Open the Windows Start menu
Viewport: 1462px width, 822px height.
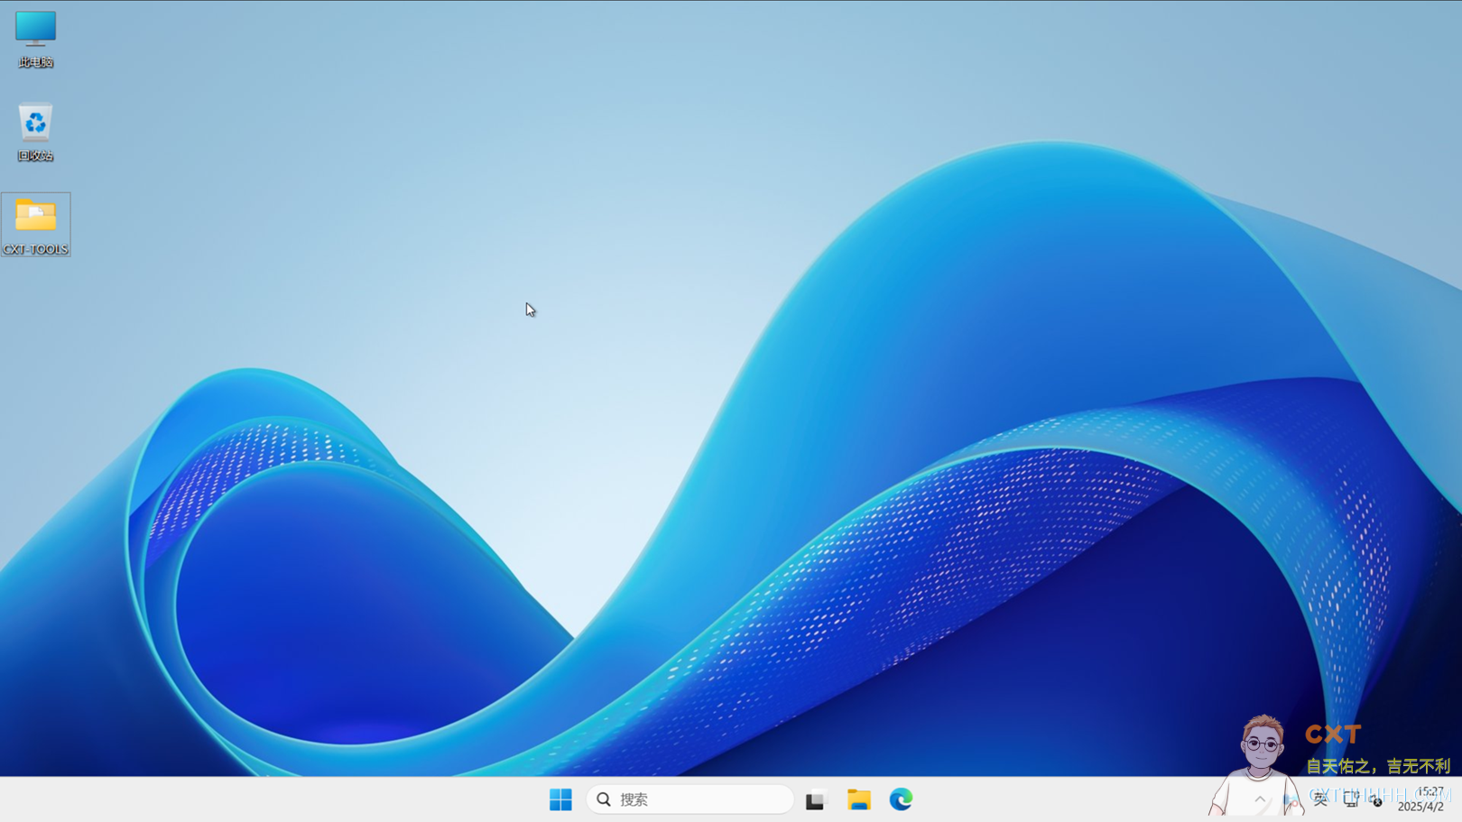pyautogui.click(x=560, y=799)
